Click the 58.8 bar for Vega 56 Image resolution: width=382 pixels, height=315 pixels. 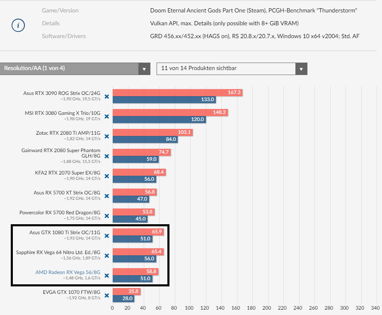[135, 271]
